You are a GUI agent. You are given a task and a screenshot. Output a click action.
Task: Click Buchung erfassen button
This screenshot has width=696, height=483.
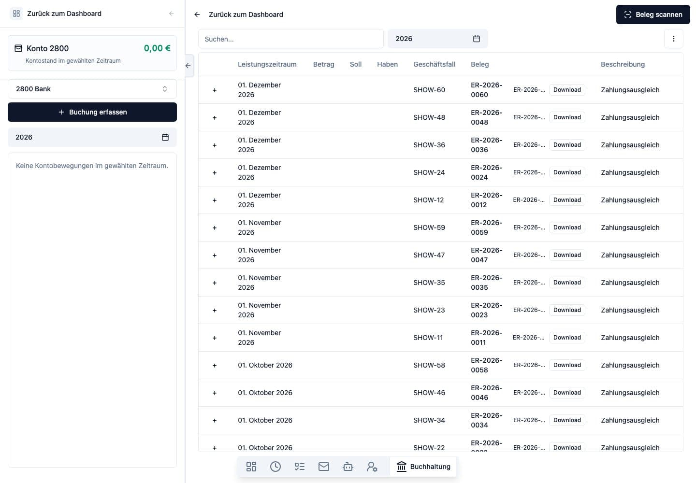(92, 112)
